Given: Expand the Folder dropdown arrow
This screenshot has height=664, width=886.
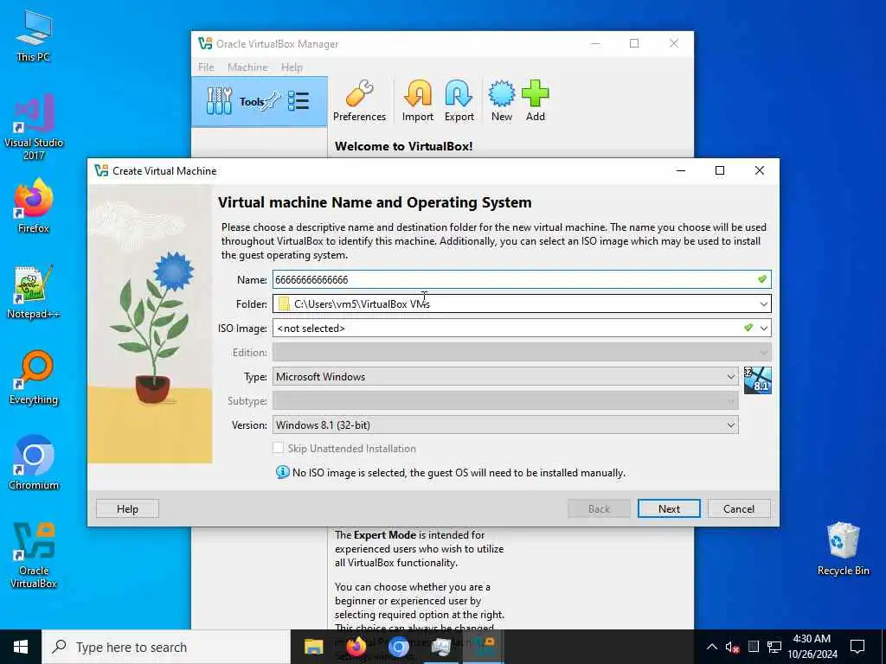Looking at the screenshot, I should tap(763, 303).
